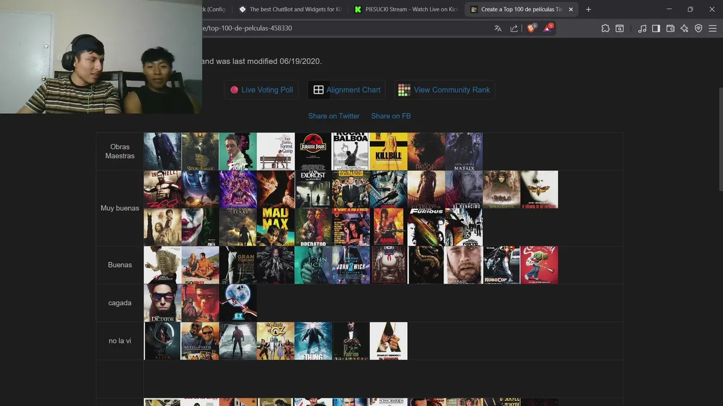The width and height of the screenshot is (723, 406).
Task: Select the A Clockwork Orange poster
Action: (x=389, y=341)
